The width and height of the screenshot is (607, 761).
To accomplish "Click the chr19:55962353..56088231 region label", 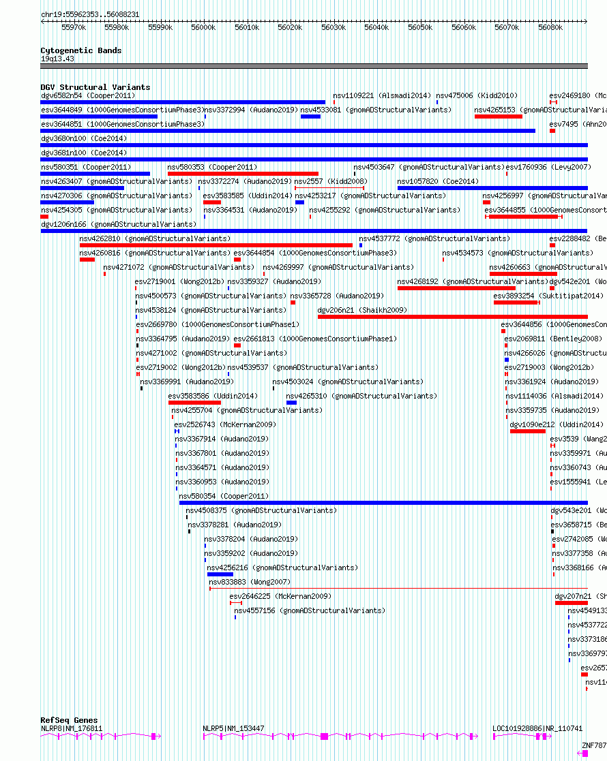I will tap(90, 14).
